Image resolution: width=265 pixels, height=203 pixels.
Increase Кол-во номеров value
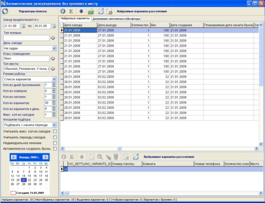pos(54,90)
